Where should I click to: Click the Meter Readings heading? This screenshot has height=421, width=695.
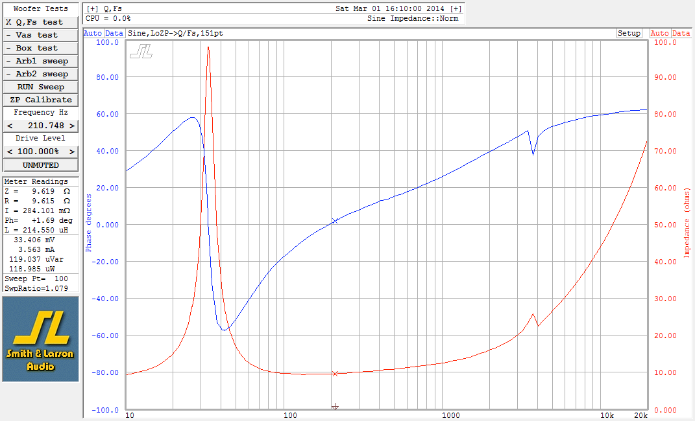tap(36, 181)
